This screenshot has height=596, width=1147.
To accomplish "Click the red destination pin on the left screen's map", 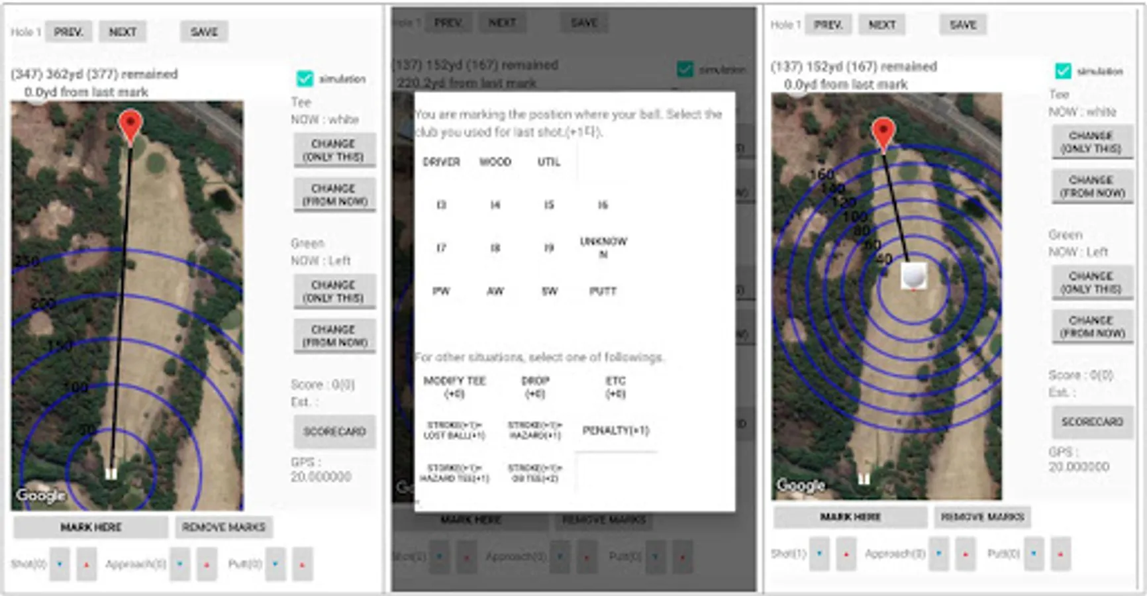I will click(130, 128).
